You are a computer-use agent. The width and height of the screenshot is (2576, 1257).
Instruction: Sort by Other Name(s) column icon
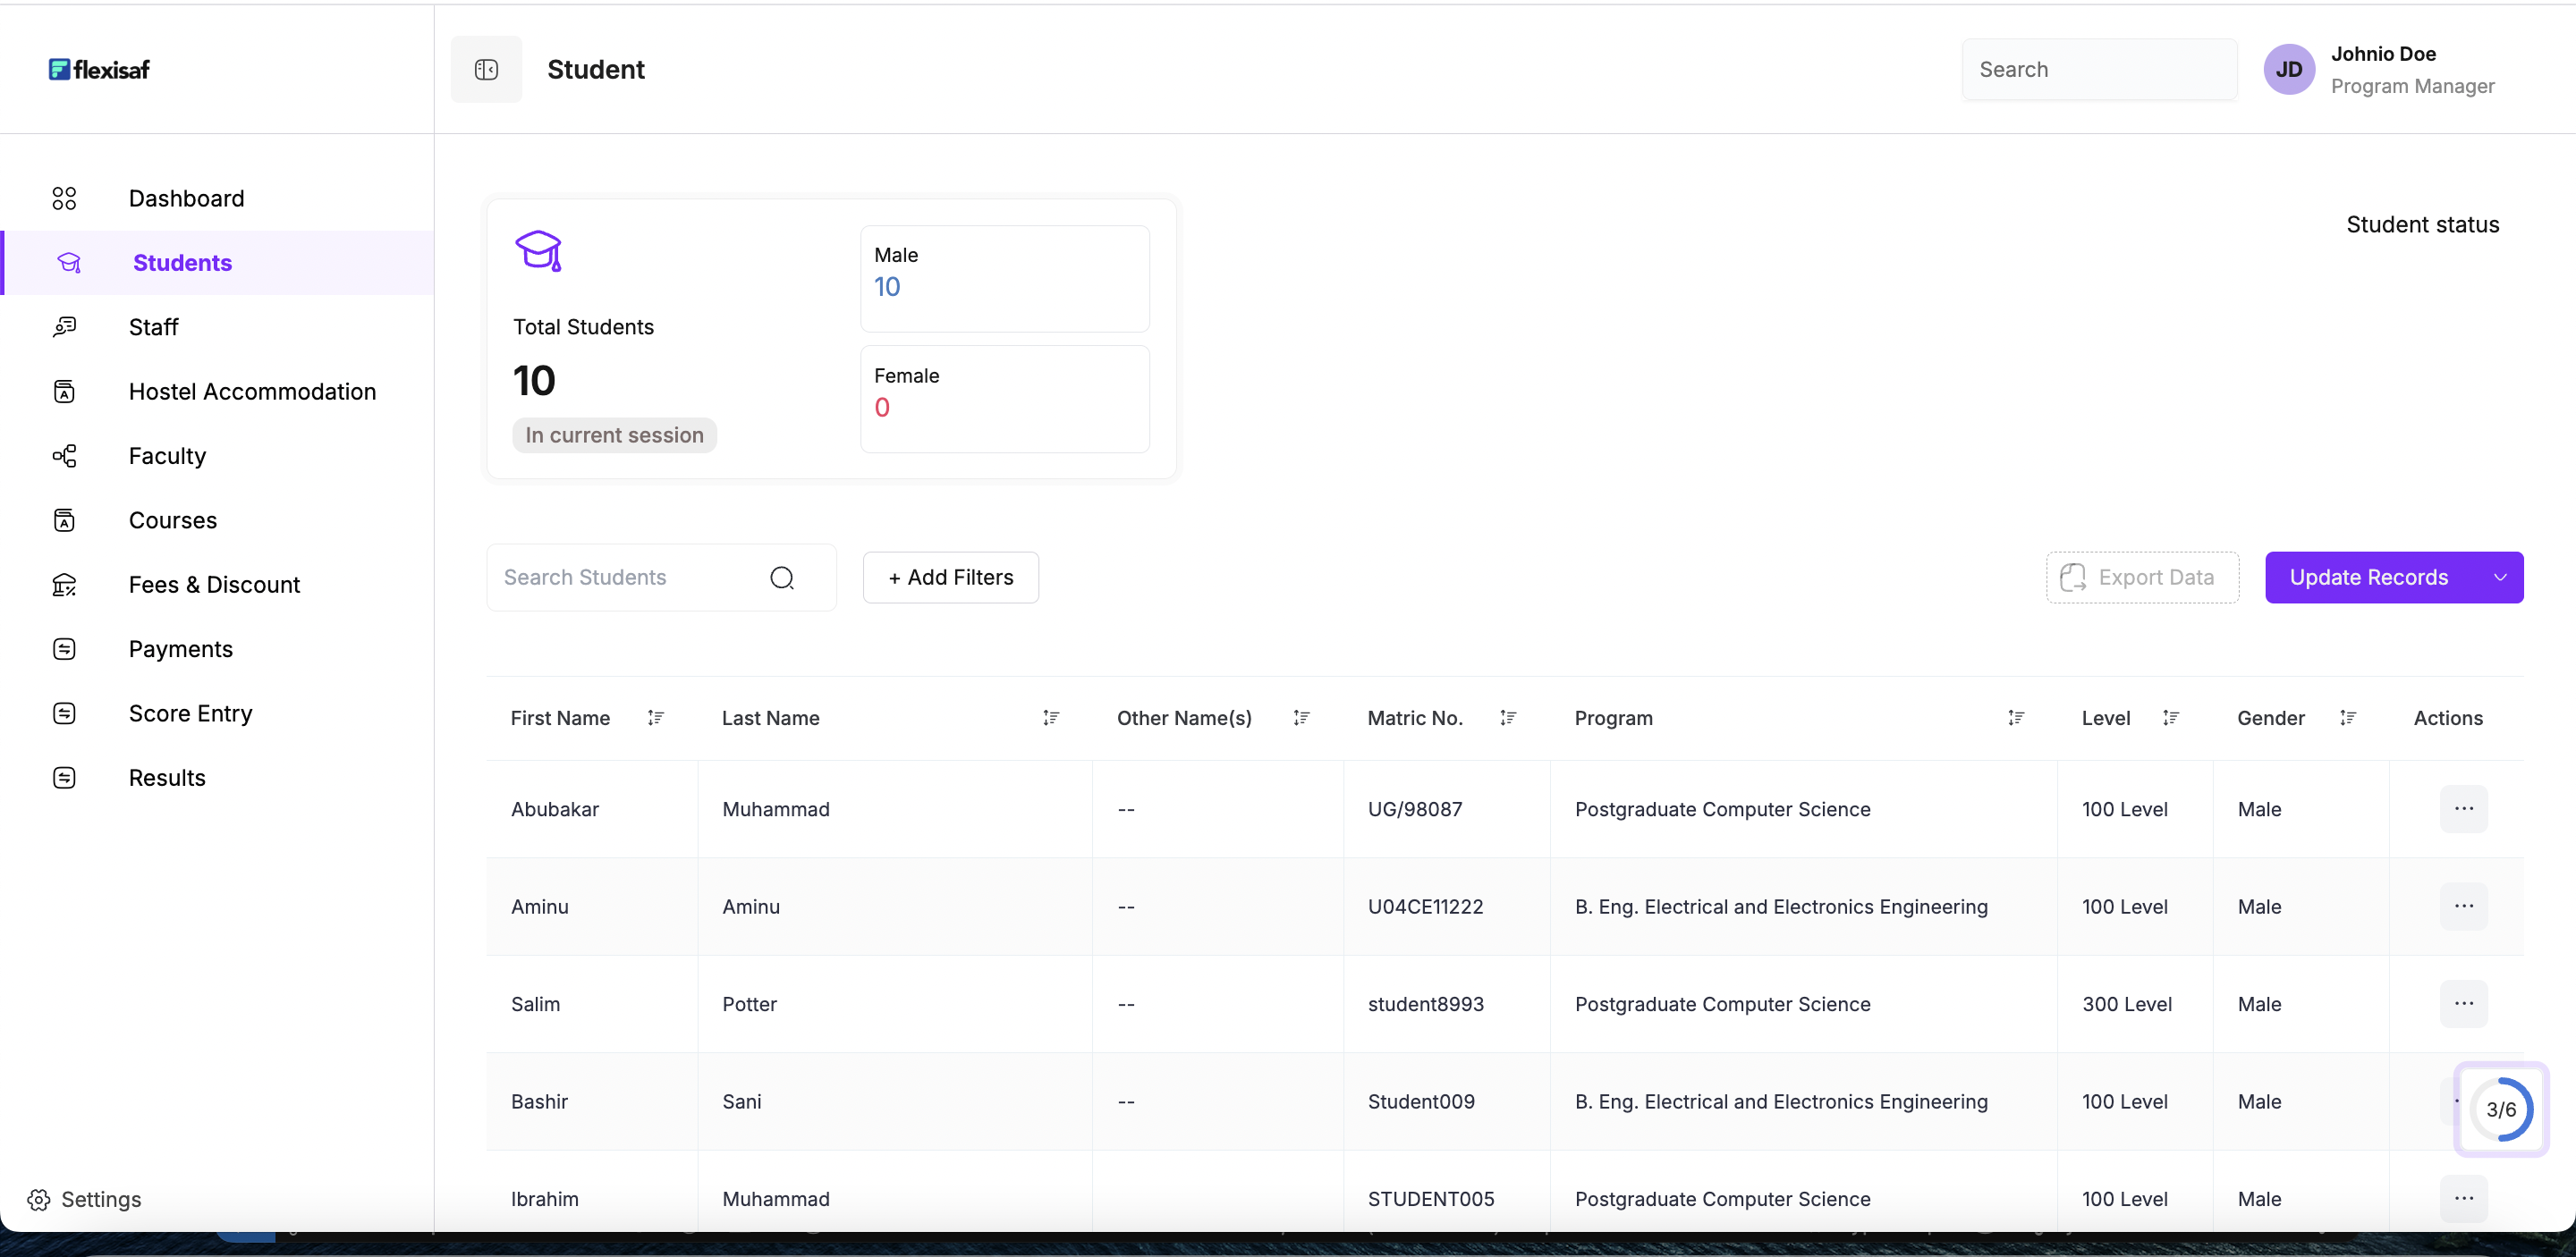point(1301,717)
